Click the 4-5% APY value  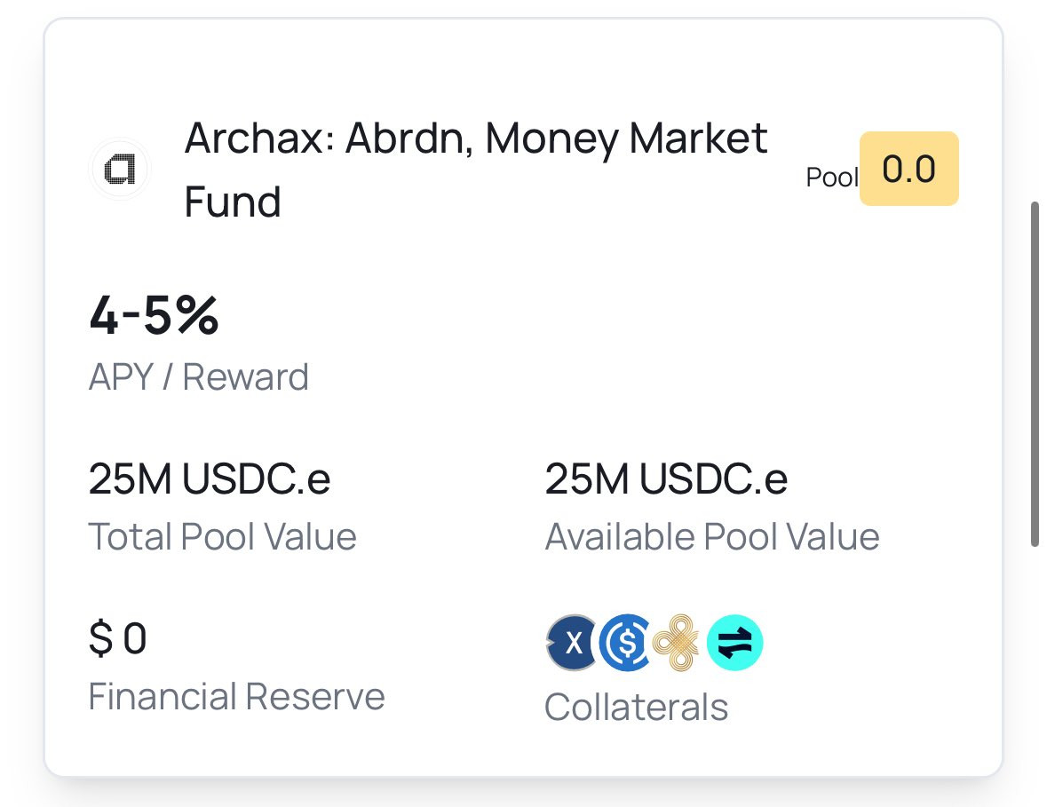coord(154,315)
